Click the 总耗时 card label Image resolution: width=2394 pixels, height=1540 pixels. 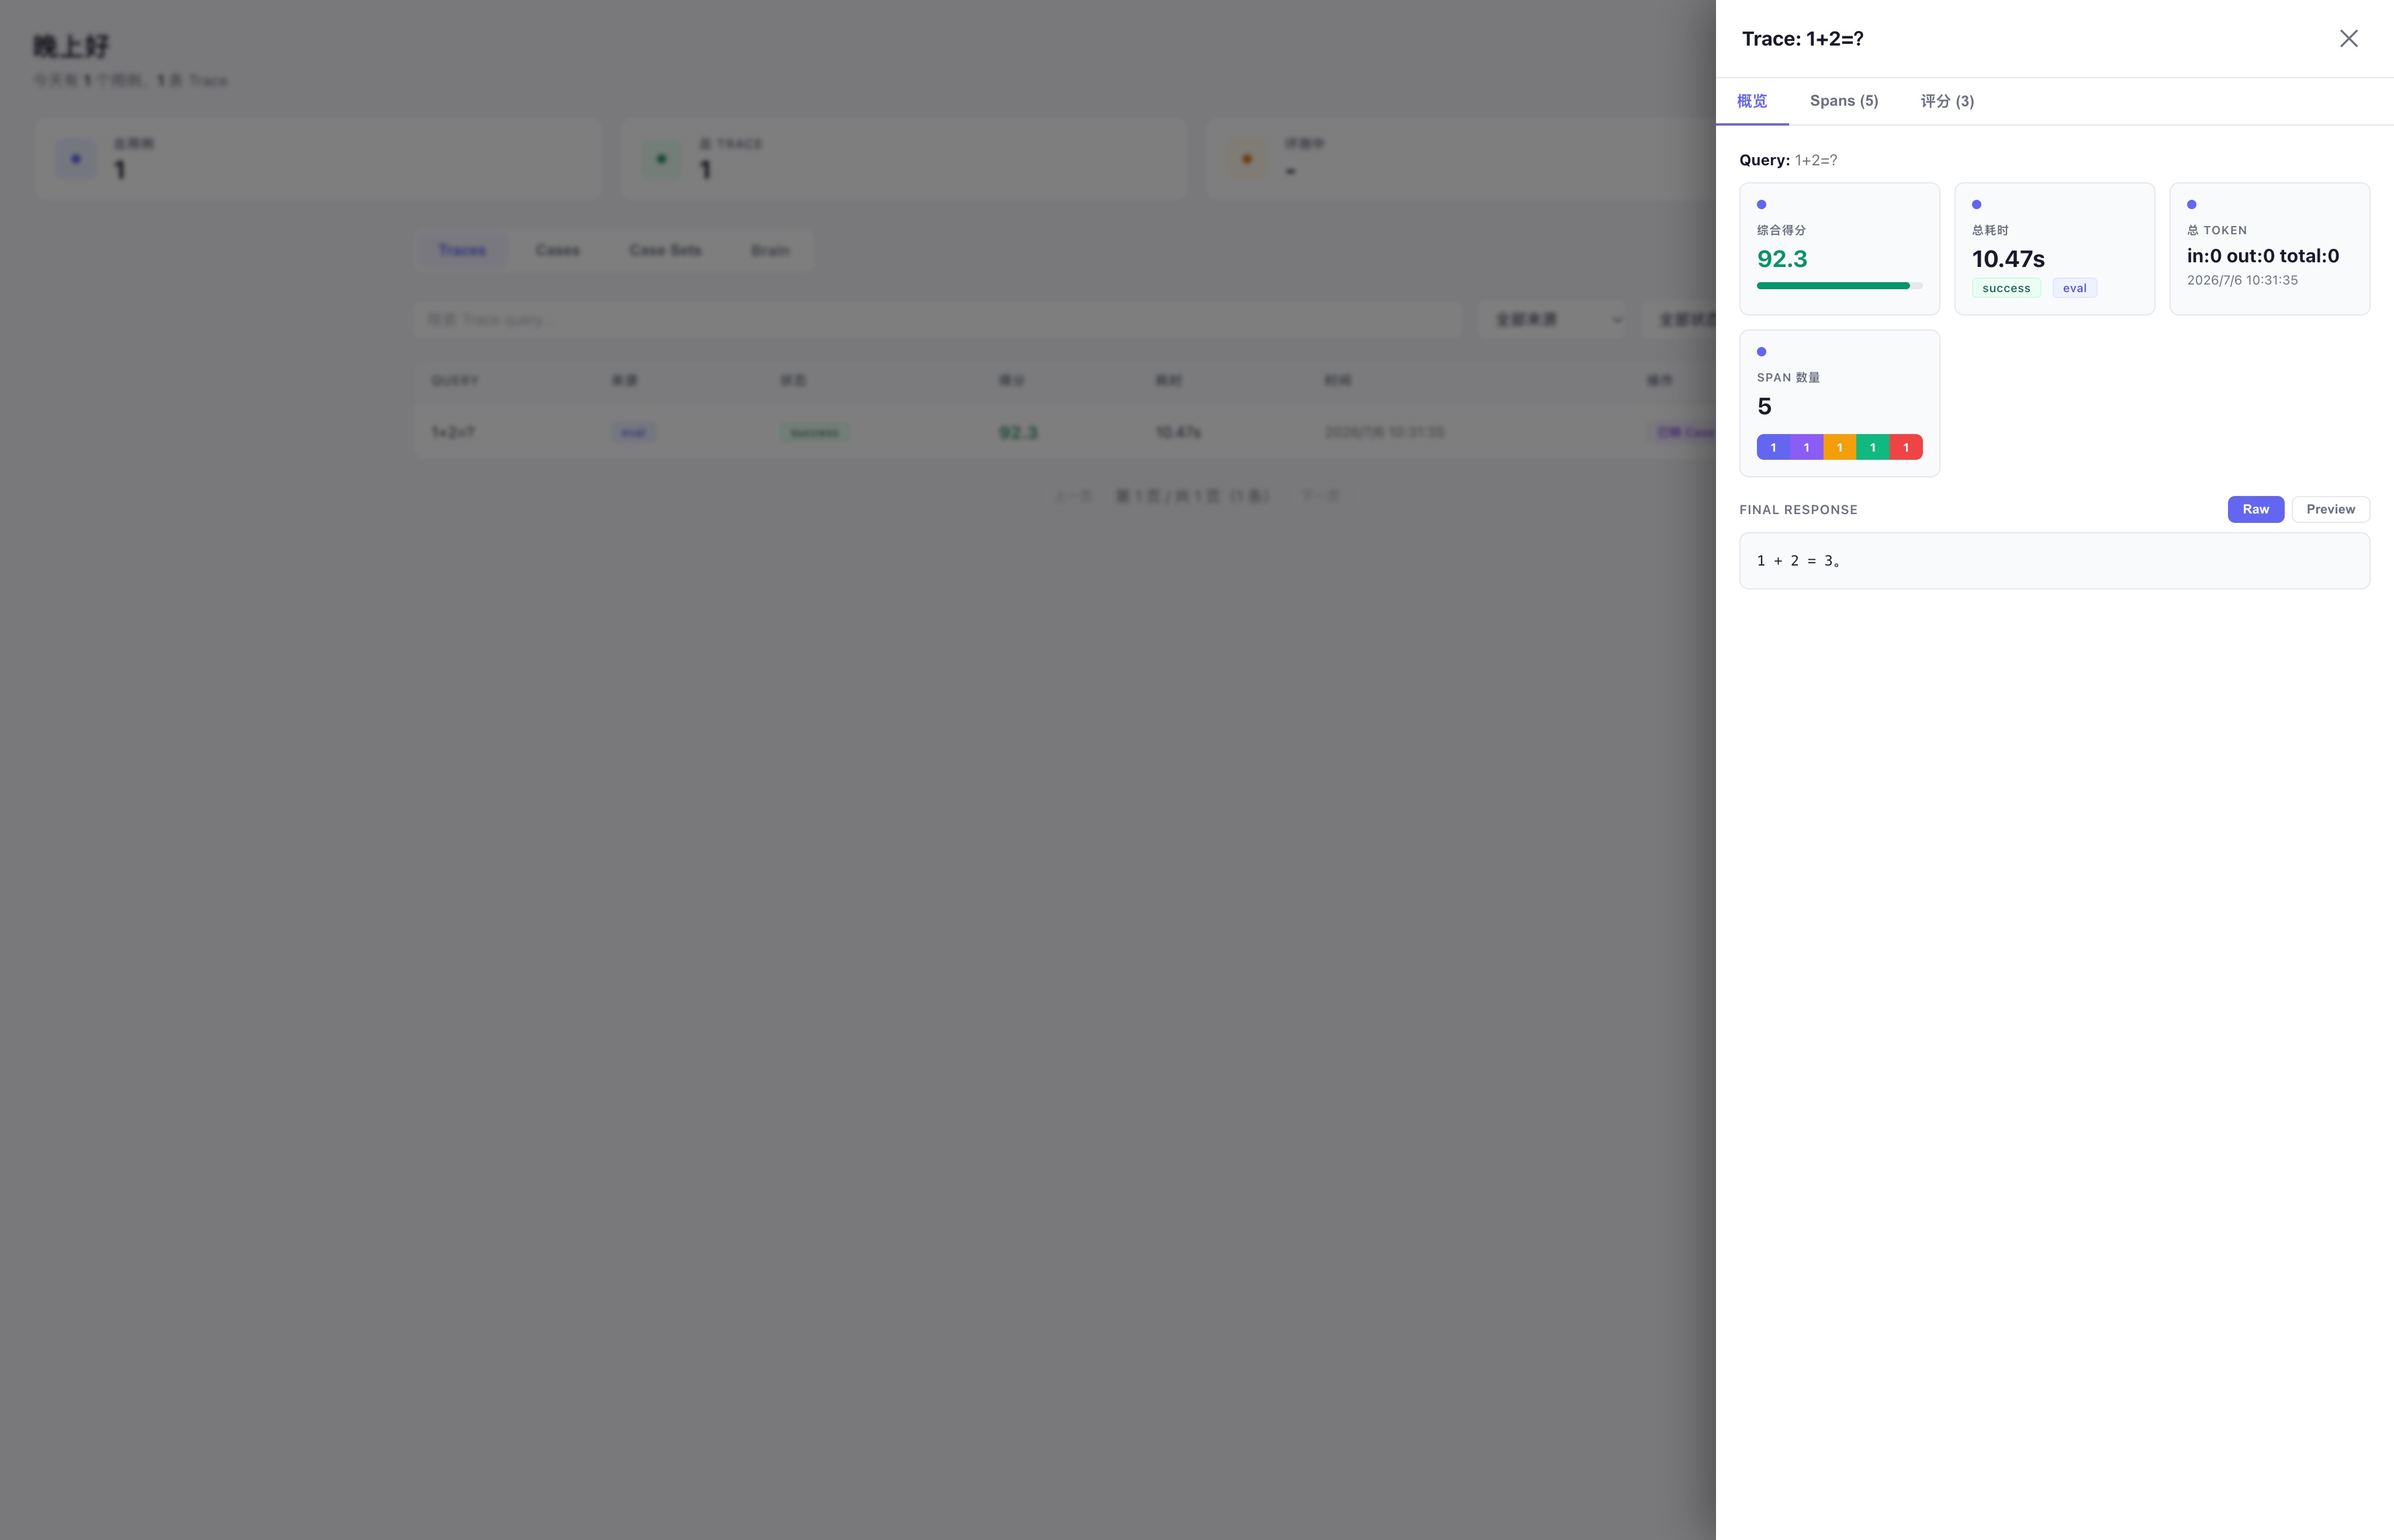coord(1990,230)
